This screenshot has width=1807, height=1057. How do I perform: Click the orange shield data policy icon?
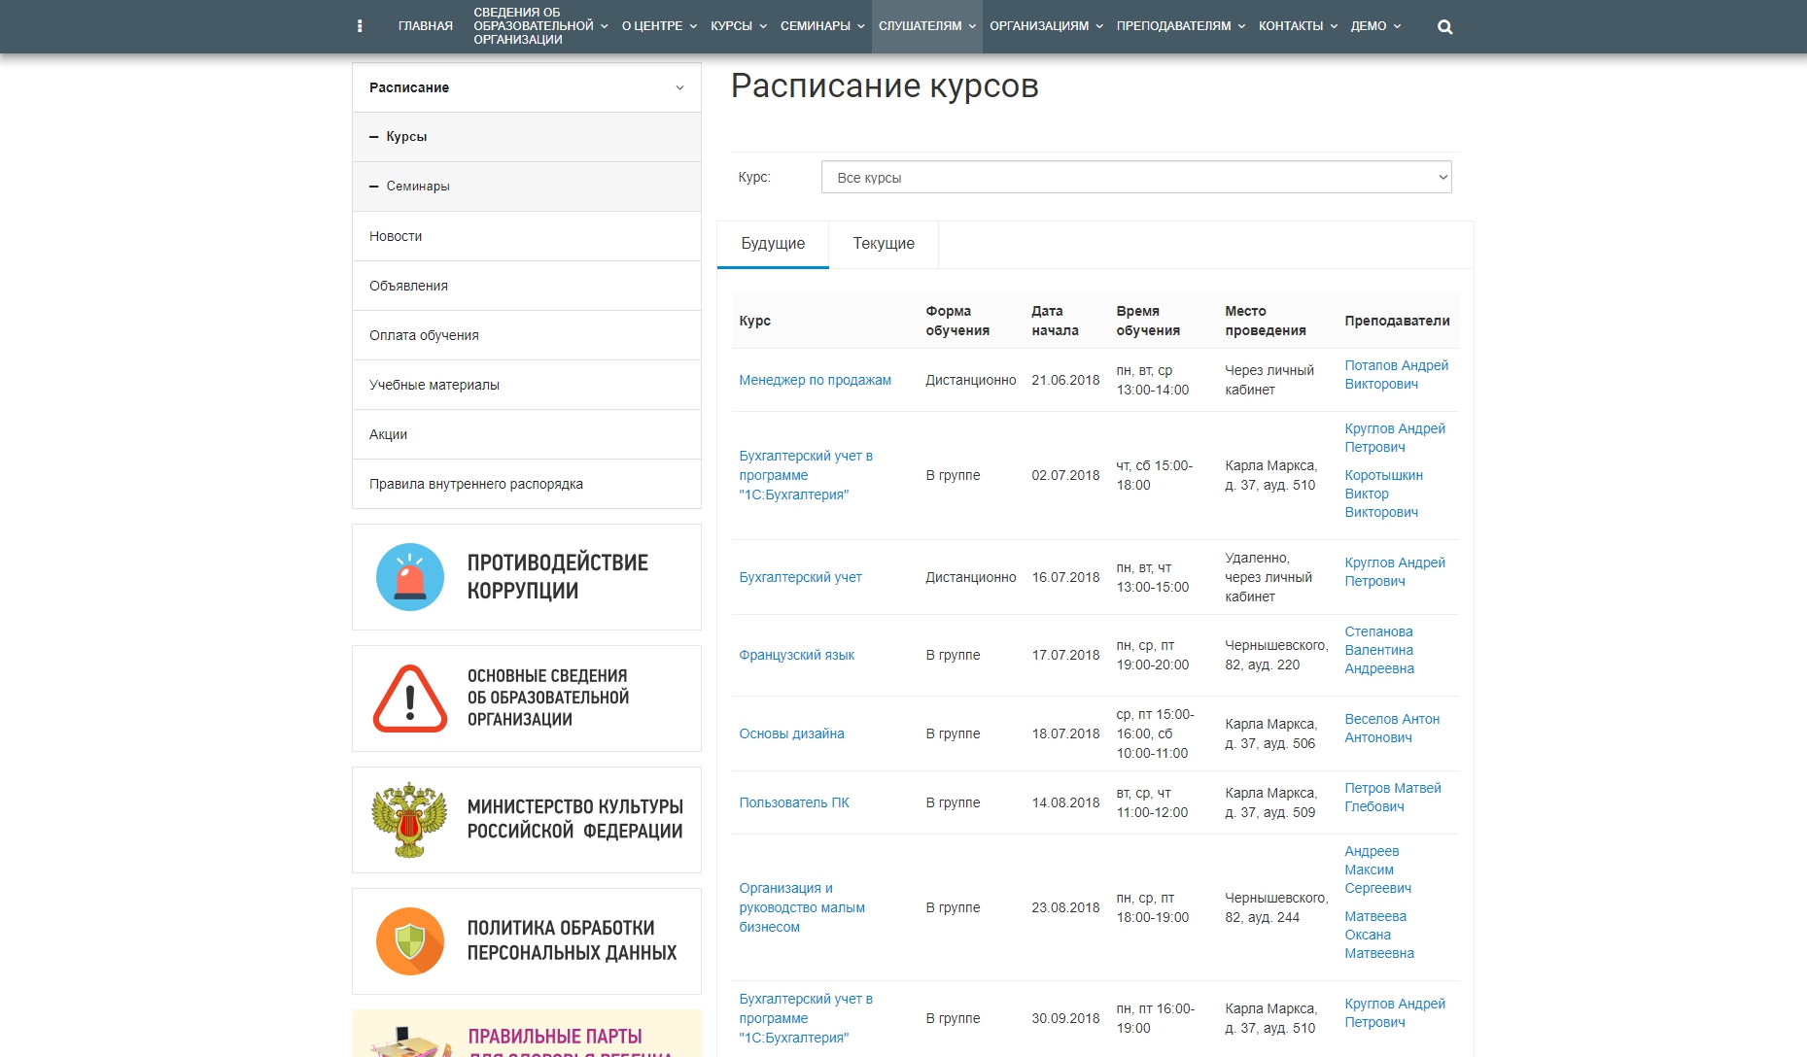point(410,941)
